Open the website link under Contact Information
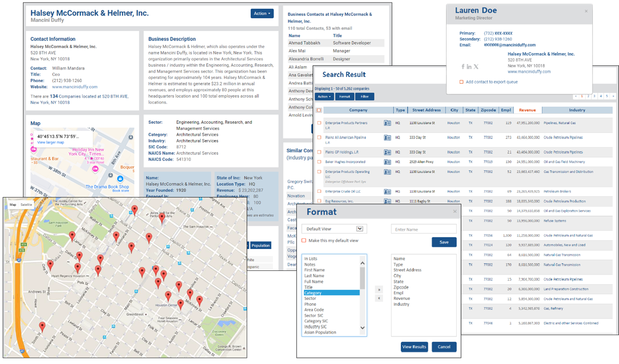The width and height of the screenshot is (619, 364). click(x=75, y=87)
